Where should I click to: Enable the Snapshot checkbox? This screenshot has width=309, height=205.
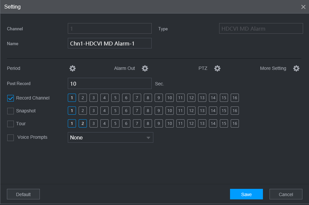point(11,111)
